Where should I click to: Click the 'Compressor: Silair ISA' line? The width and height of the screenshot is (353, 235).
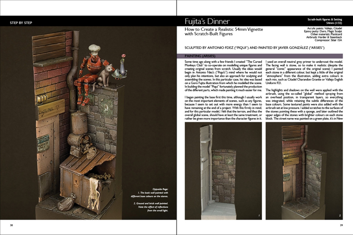pyautogui.click(x=328, y=40)
